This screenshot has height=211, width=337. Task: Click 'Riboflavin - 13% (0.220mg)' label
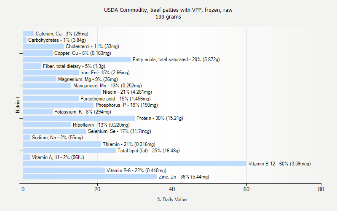coord(101,125)
